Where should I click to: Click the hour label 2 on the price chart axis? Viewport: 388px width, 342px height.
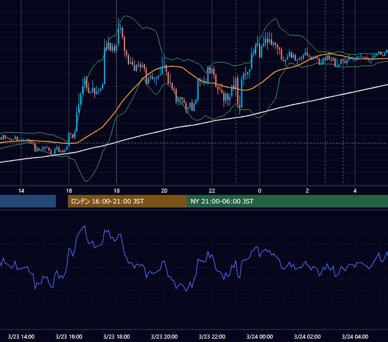(x=308, y=191)
